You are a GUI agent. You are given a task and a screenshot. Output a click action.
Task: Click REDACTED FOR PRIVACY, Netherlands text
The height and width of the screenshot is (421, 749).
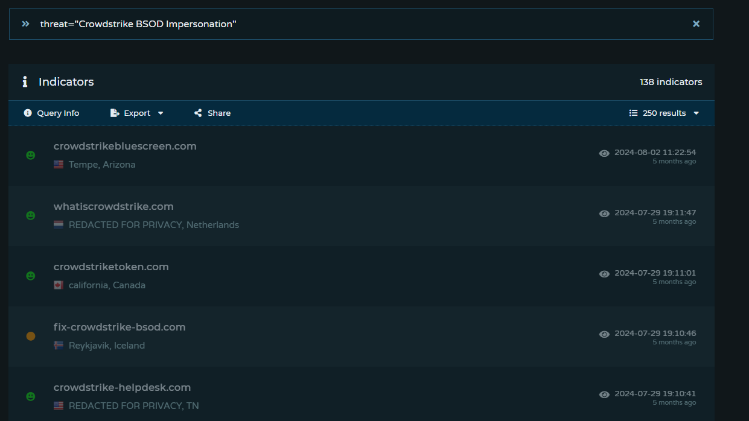[154, 225]
